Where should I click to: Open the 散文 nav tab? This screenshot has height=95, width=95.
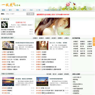click(10, 10)
